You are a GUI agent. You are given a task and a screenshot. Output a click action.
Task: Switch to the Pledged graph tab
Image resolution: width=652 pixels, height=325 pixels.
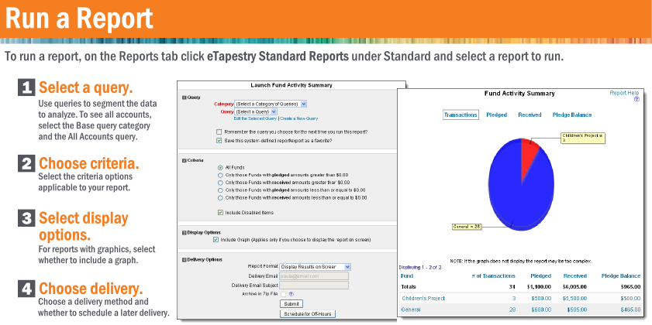pos(496,115)
